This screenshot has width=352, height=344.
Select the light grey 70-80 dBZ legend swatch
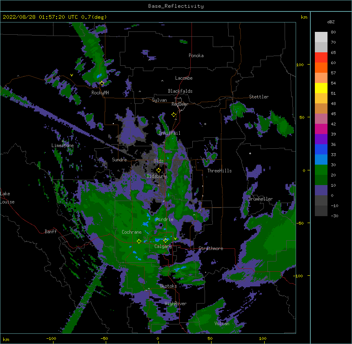[321, 37]
